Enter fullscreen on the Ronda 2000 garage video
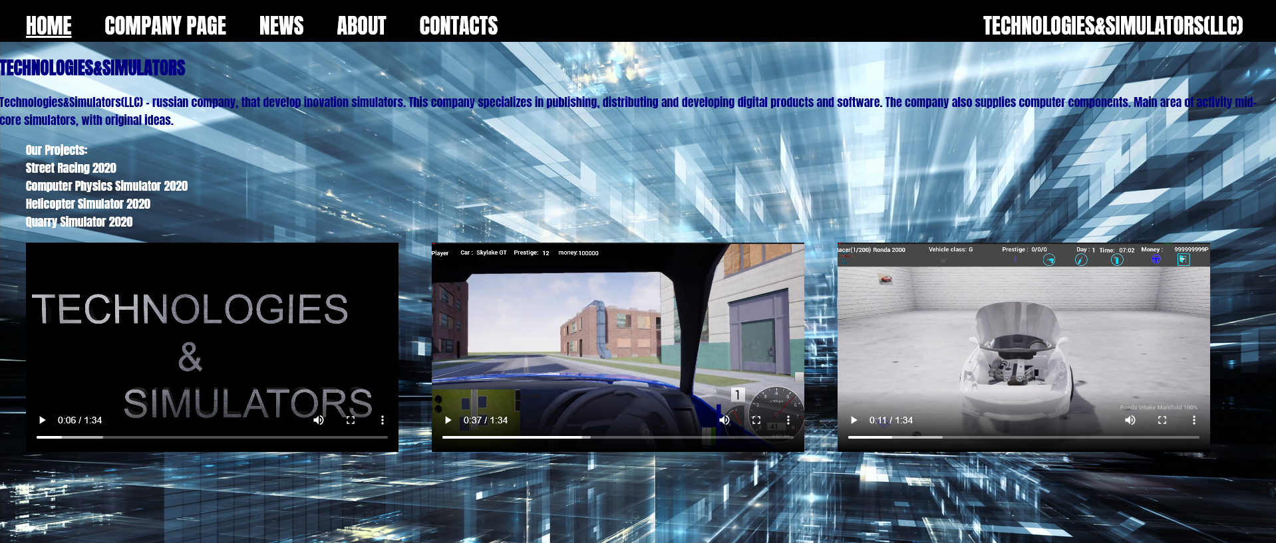 (1162, 420)
